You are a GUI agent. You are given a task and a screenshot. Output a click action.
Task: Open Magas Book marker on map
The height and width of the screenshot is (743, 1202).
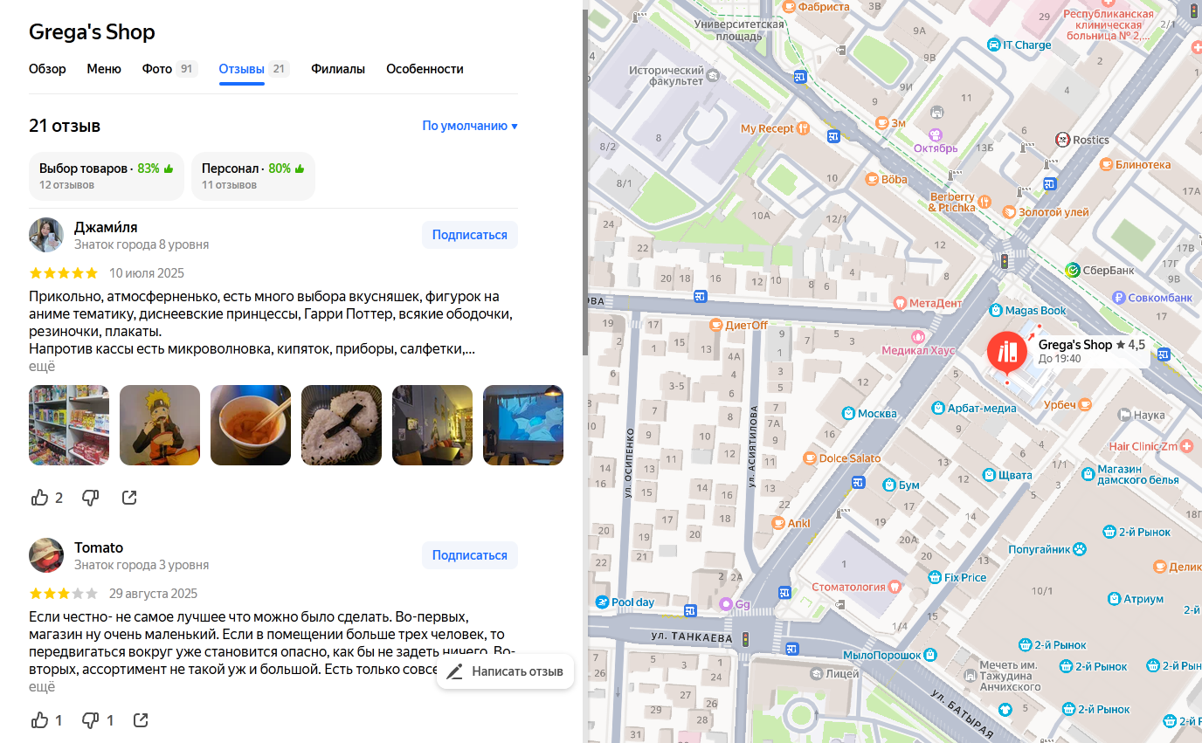995,310
